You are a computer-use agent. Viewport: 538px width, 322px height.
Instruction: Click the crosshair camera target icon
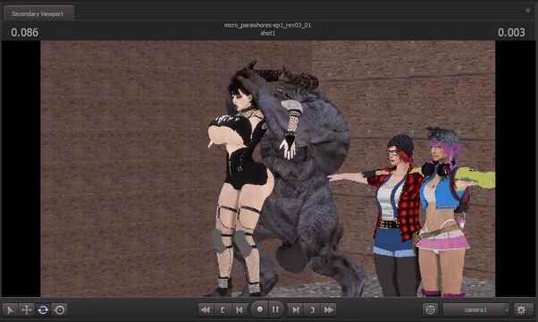click(x=430, y=310)
